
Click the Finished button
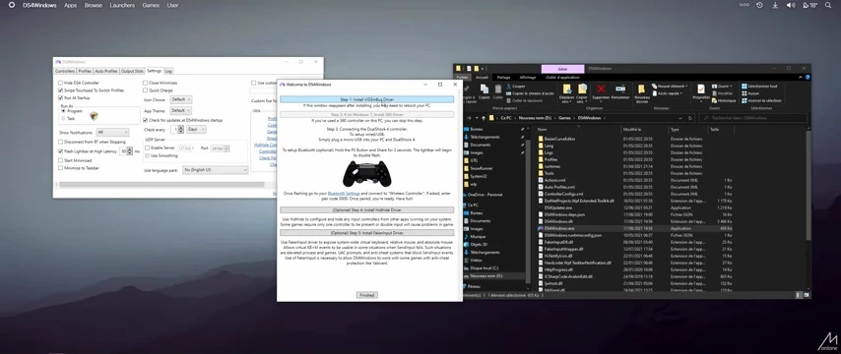pyautogui.click(x=367, y=295)
